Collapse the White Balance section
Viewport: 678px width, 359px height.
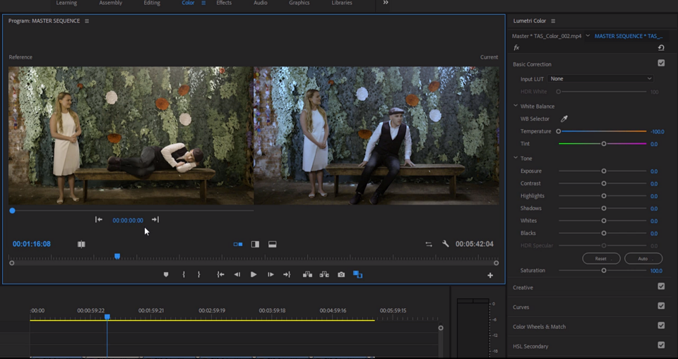pyautogui.click(x=516, y=107)
